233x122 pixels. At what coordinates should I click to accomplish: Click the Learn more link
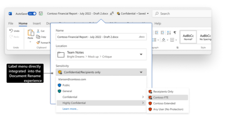(x=70, y=109)
